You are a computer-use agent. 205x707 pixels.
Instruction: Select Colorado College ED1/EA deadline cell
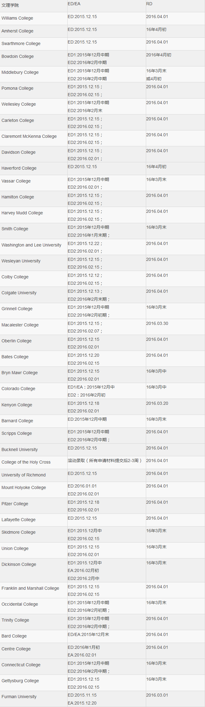click(91, 387)
